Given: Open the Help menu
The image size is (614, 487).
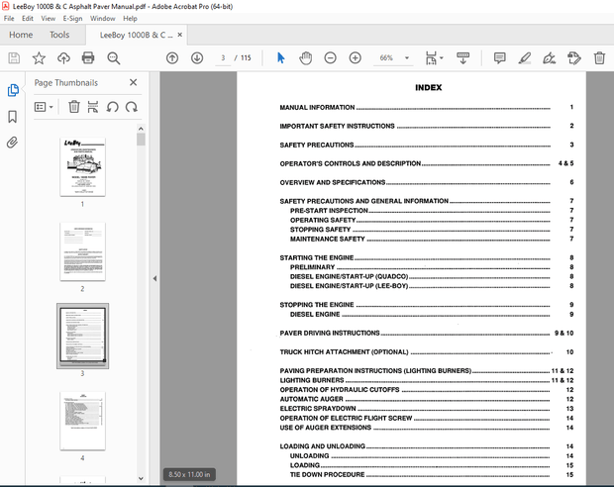Looking at the screenshot, I should point(130,19).
